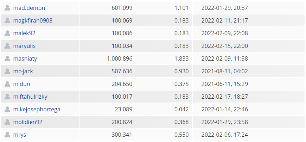This screenshot has height=142, width=306.
Task: Open the mad.demon profile link
Action: coord(29,8)
